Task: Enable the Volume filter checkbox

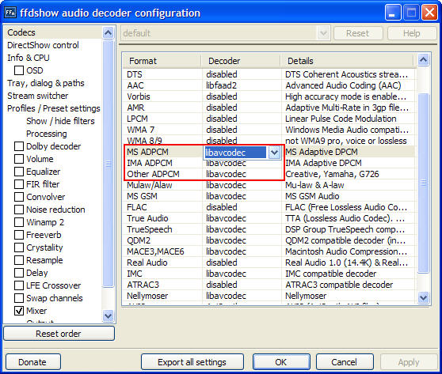Action: point(19,159)
